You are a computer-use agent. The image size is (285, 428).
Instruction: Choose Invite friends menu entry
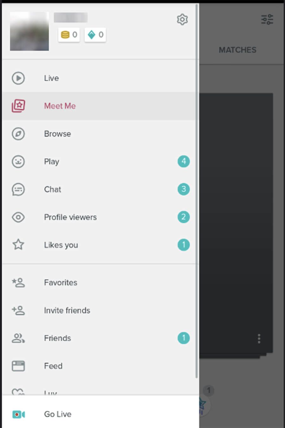tap(99, 310)
